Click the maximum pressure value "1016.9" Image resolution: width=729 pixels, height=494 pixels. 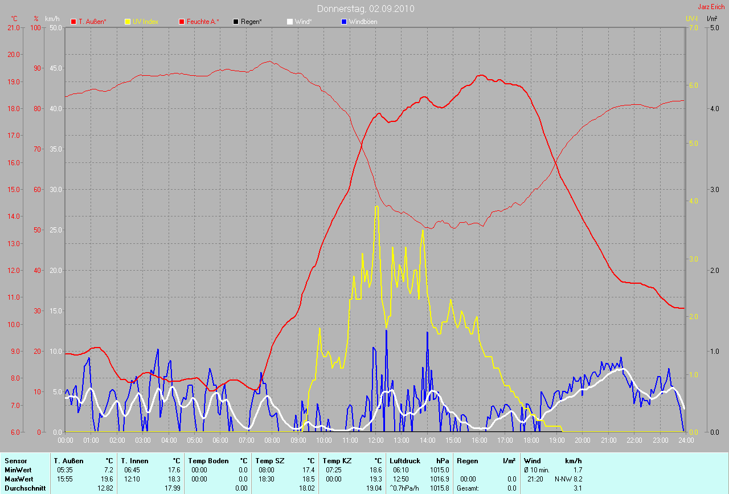point(440,479)
